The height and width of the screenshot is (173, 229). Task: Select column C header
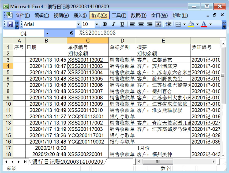point(88,41)
